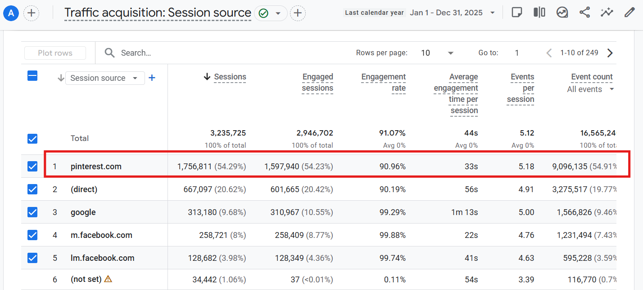Sort by the Engaged sessions column
This screenshot has height=290, width=643.
click(x=317, y=83)
